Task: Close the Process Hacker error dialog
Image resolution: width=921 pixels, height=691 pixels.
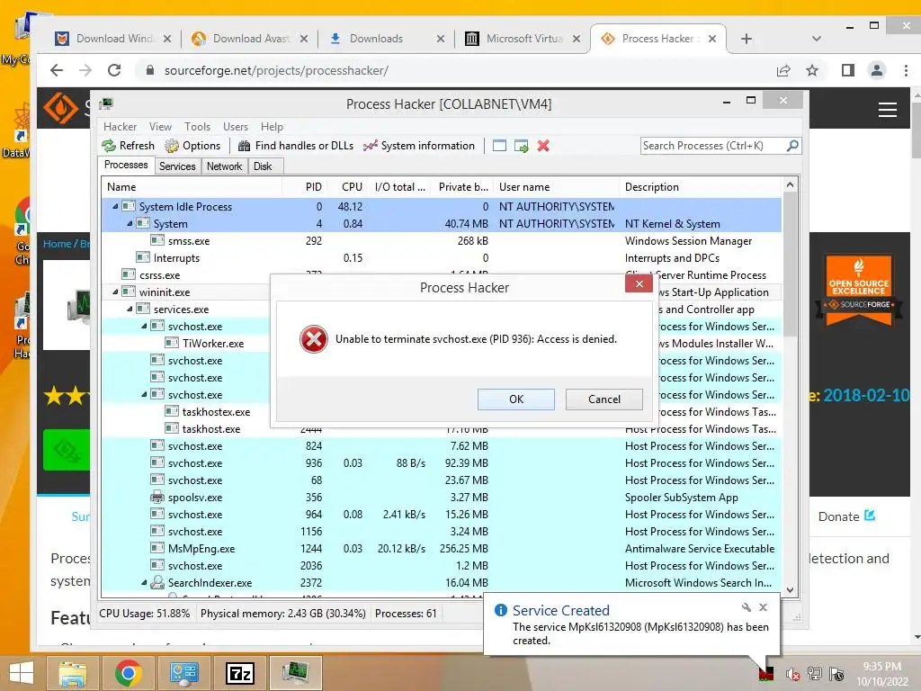Action: click(639, 283)
